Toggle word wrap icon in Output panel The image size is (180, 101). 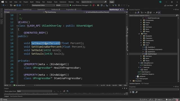pos(67,91)
